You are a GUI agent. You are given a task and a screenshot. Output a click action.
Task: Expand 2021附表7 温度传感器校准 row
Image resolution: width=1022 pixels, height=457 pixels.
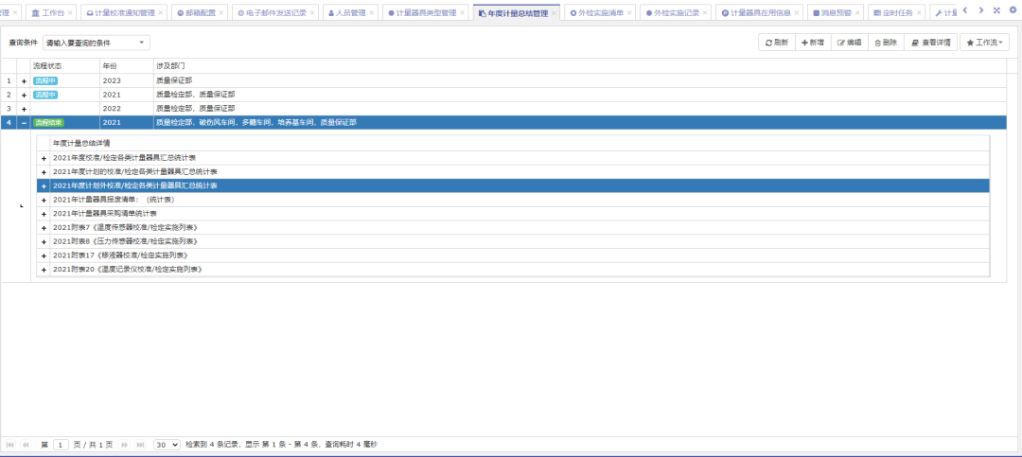pos(44,228)
